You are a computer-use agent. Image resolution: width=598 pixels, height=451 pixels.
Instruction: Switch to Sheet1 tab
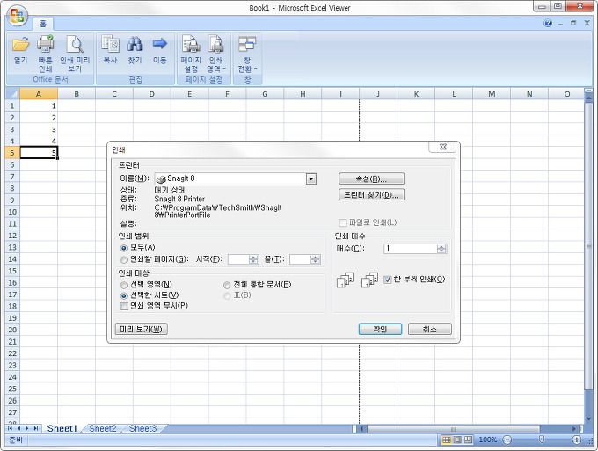pyautogui.click(x=62, y=428)
